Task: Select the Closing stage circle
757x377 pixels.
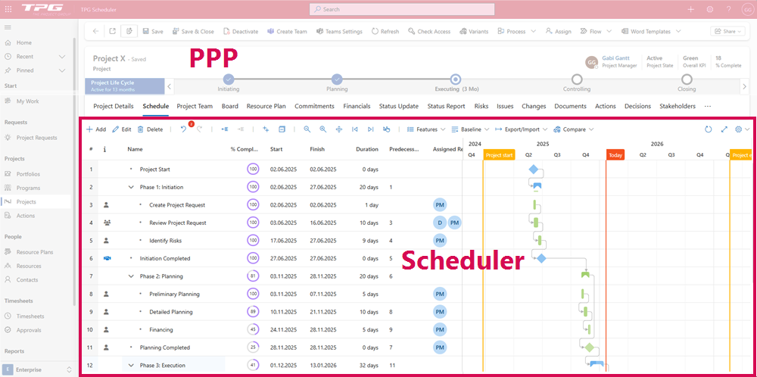Action: tap(687, 79)
